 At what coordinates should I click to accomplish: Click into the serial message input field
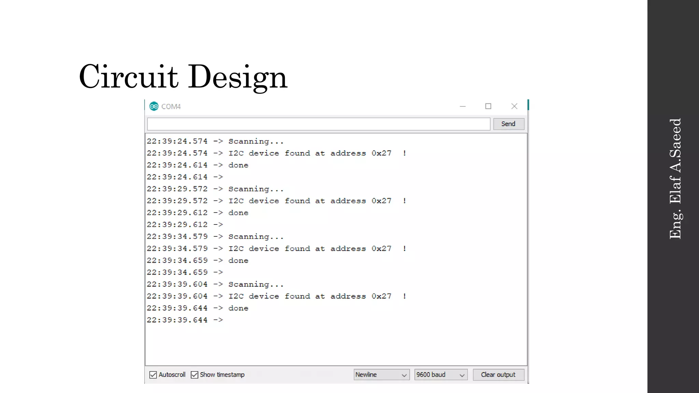pyautogui.click(x=318, y=124)
